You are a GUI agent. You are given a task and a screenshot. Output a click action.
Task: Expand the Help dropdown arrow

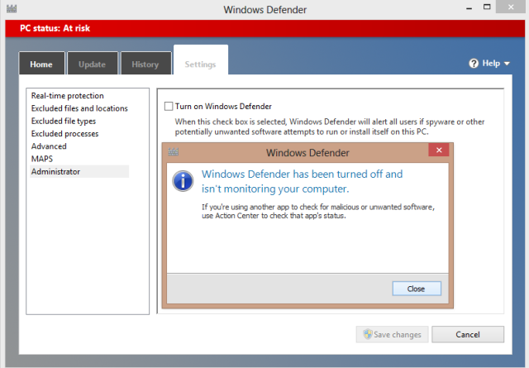coord(507,64)
